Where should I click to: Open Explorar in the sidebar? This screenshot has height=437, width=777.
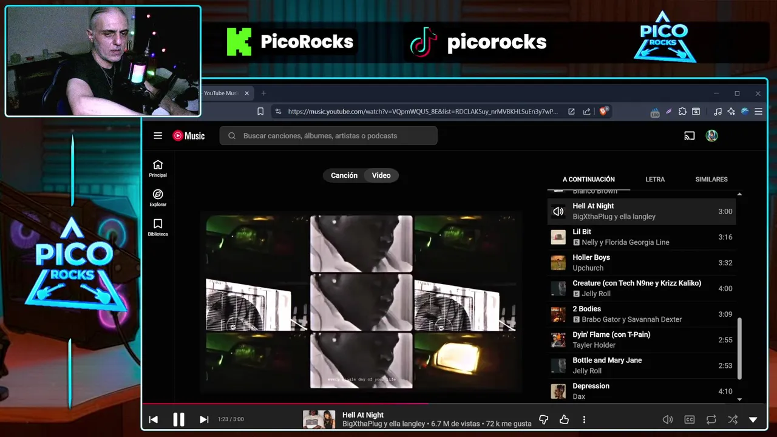(x=158, y=198)
